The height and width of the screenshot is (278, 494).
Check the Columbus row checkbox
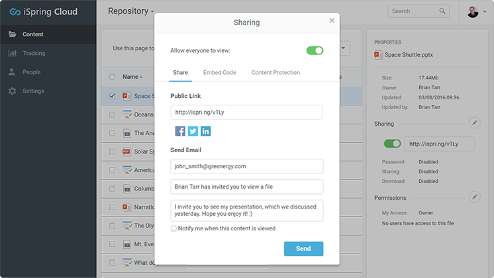(x=112, y=189)
